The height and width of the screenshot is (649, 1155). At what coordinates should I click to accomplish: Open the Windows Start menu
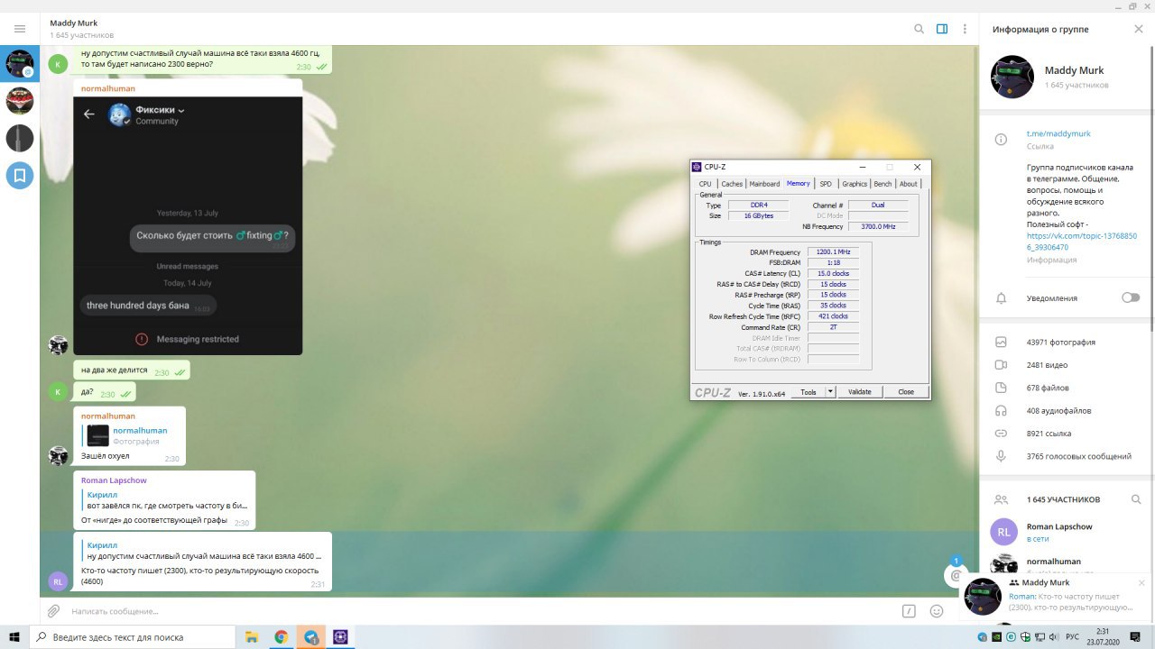pyautogui.click(x=14, y=637)
